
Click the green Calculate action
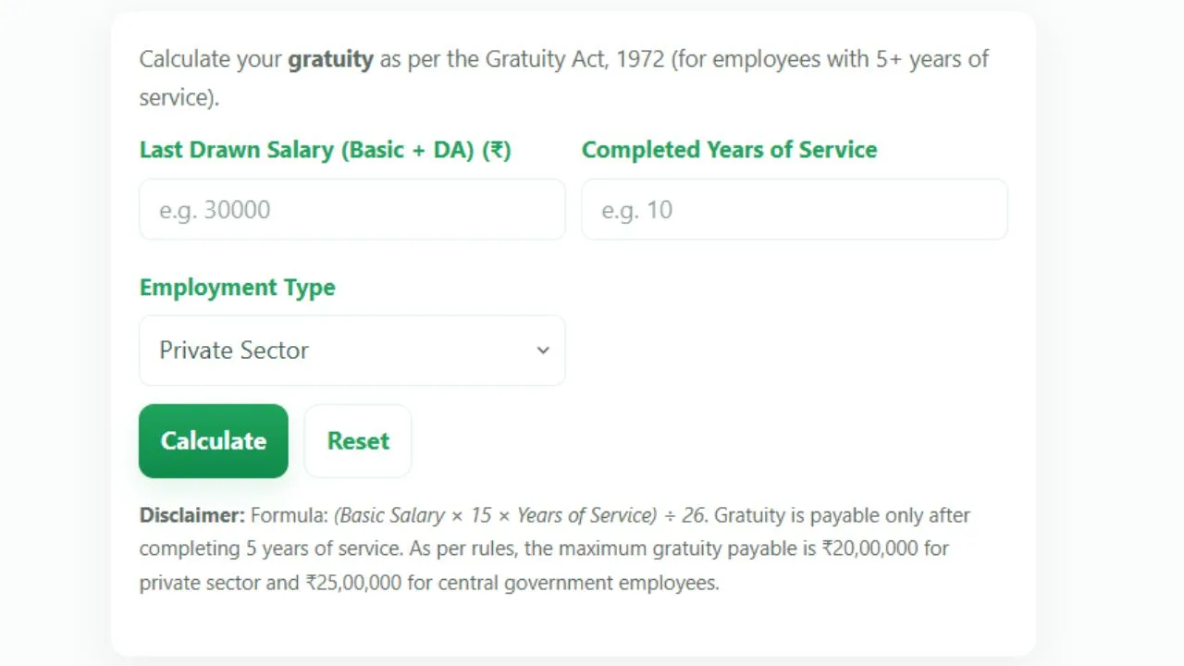[x=213, y=440]
